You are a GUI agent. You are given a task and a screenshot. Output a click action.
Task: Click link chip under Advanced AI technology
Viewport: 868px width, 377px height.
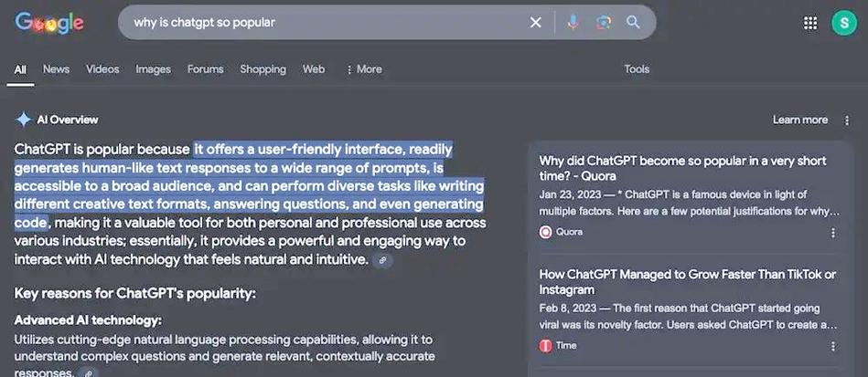(88, 372)
